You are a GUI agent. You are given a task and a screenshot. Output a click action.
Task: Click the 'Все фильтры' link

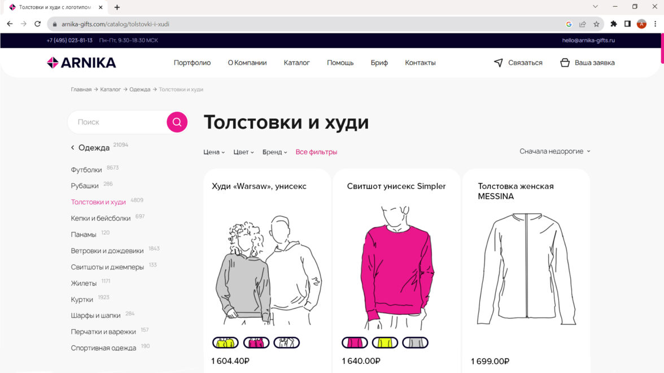[x=316, y=152]
